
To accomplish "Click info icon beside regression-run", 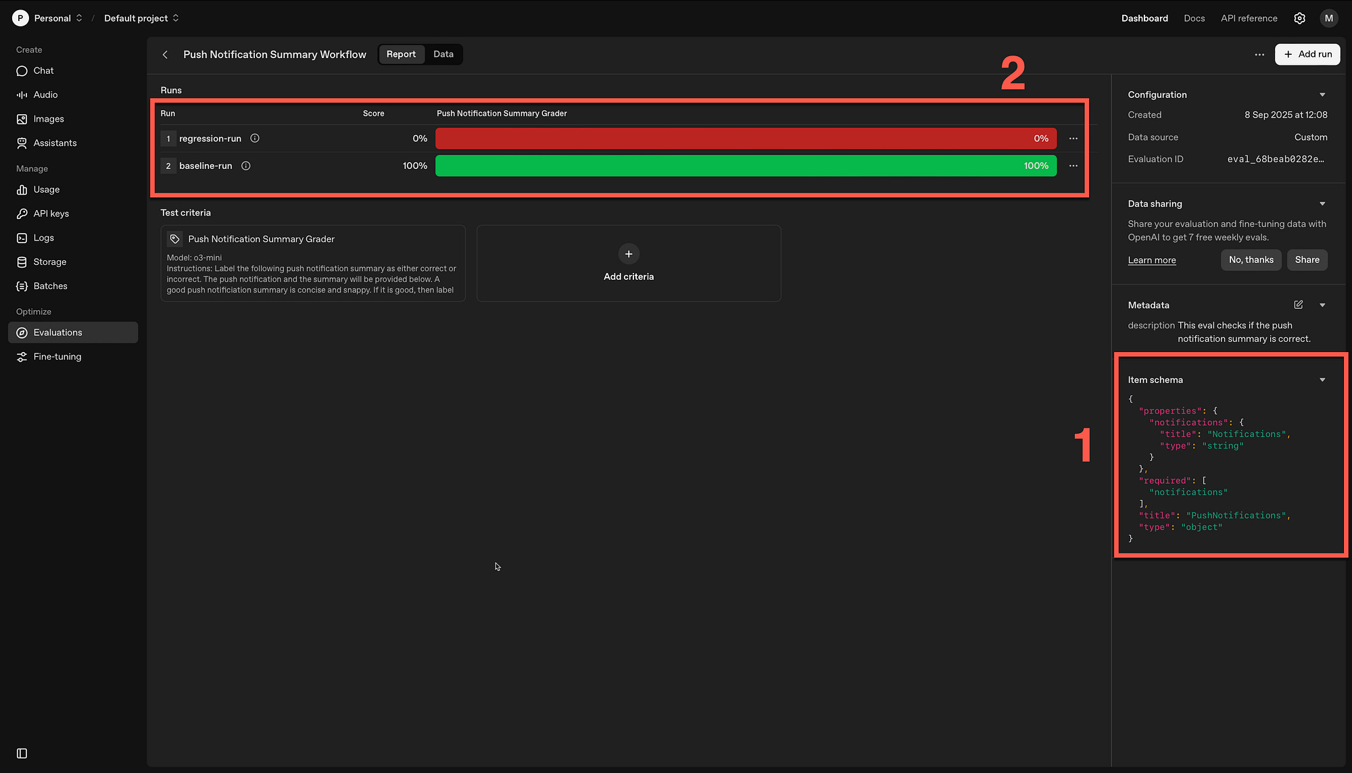I will (255, 139).
